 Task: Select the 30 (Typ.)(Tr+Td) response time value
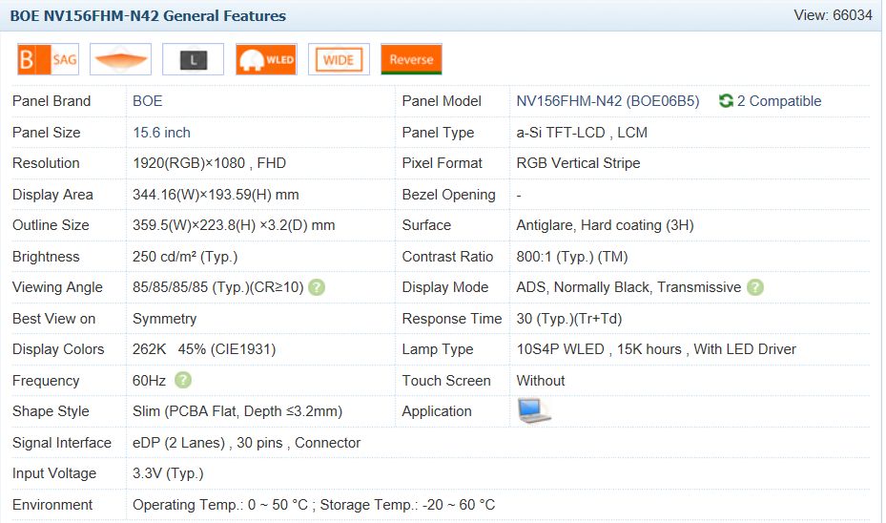tap(569, 319)
